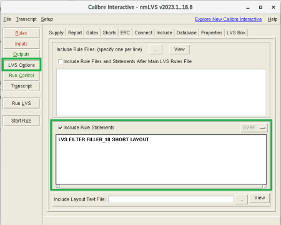Viewport: 281px width, 225px height.
Task: Open the SVRF dropdown
Action: 254,127
